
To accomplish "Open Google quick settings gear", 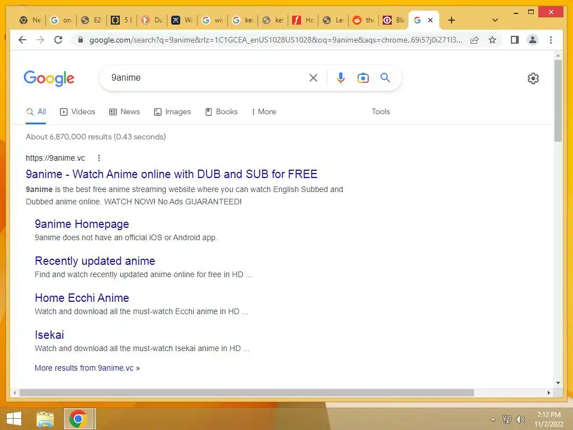I will tap(533, 78).
